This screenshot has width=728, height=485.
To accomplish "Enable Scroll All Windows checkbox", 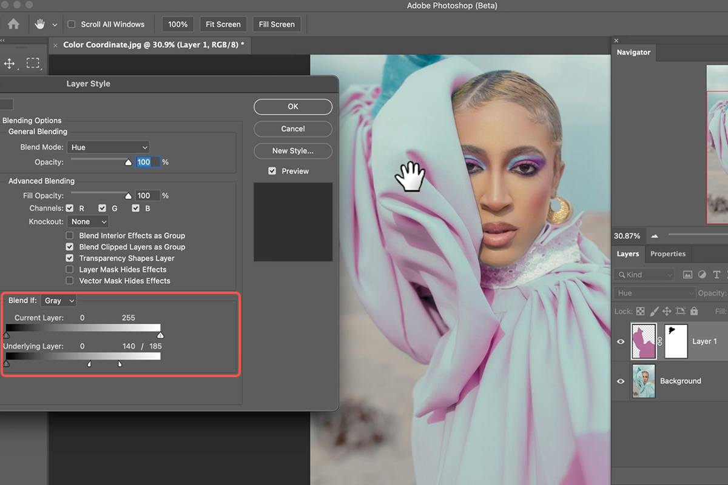I will [72, 24].
